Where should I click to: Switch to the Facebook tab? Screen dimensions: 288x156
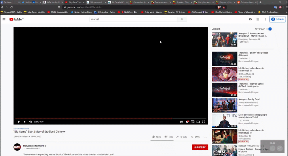[10, 2]
